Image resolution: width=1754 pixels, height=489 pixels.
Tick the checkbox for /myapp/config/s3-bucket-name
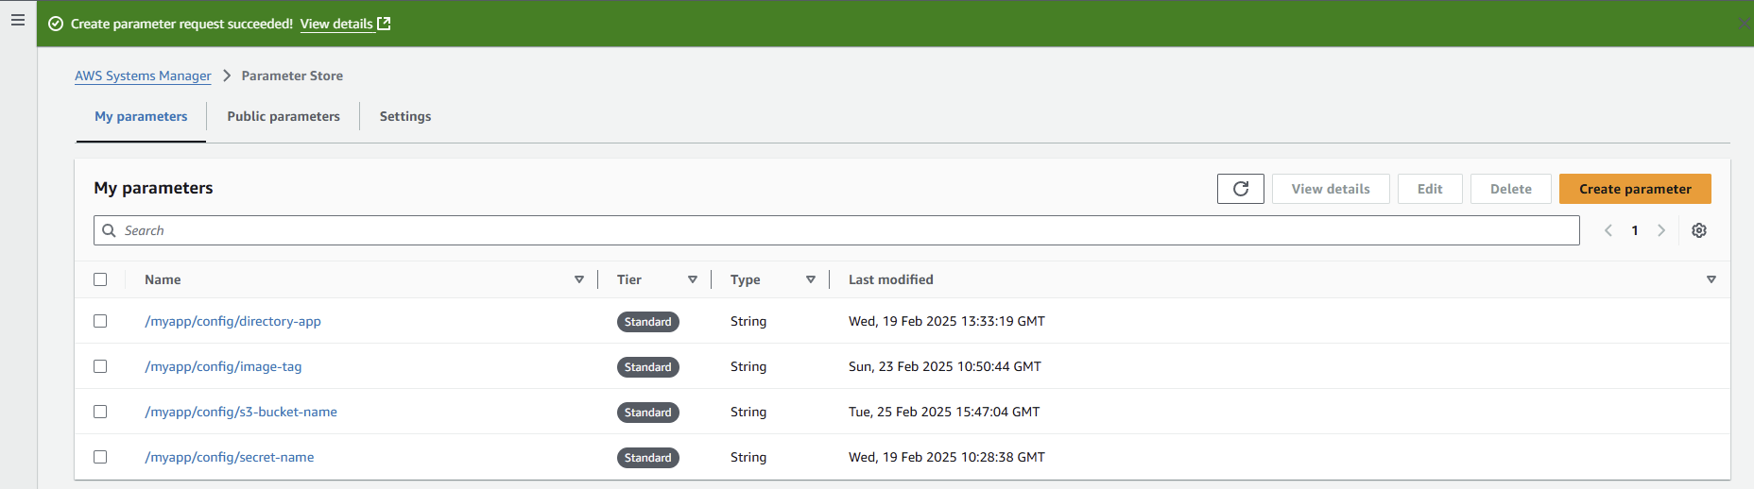click(x=100, y=412)
